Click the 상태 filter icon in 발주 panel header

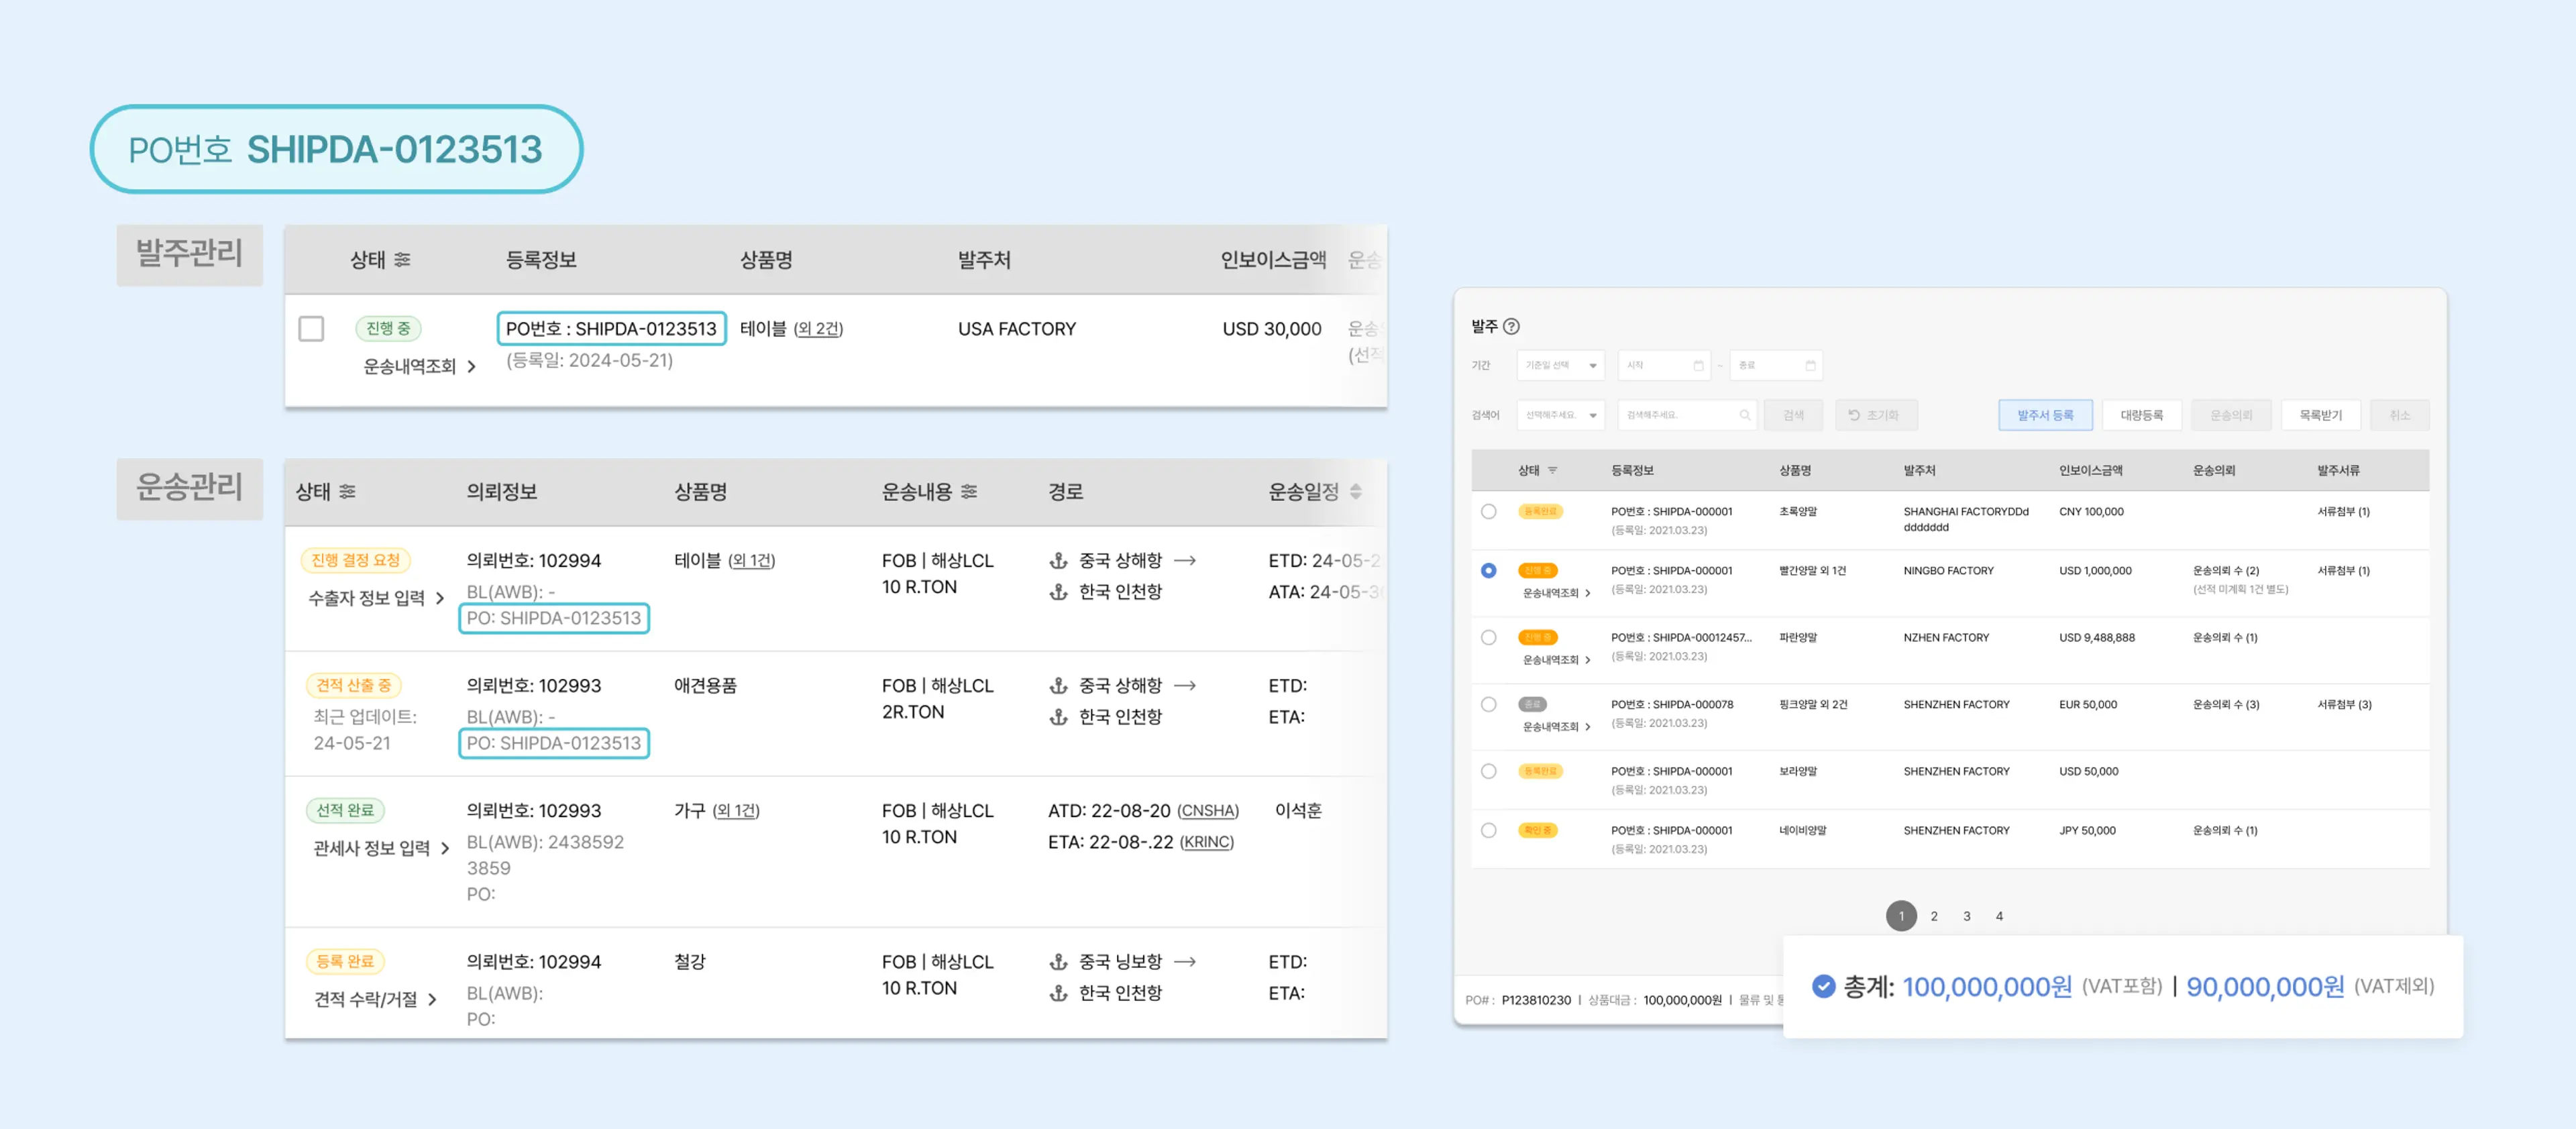[1552, 470]
